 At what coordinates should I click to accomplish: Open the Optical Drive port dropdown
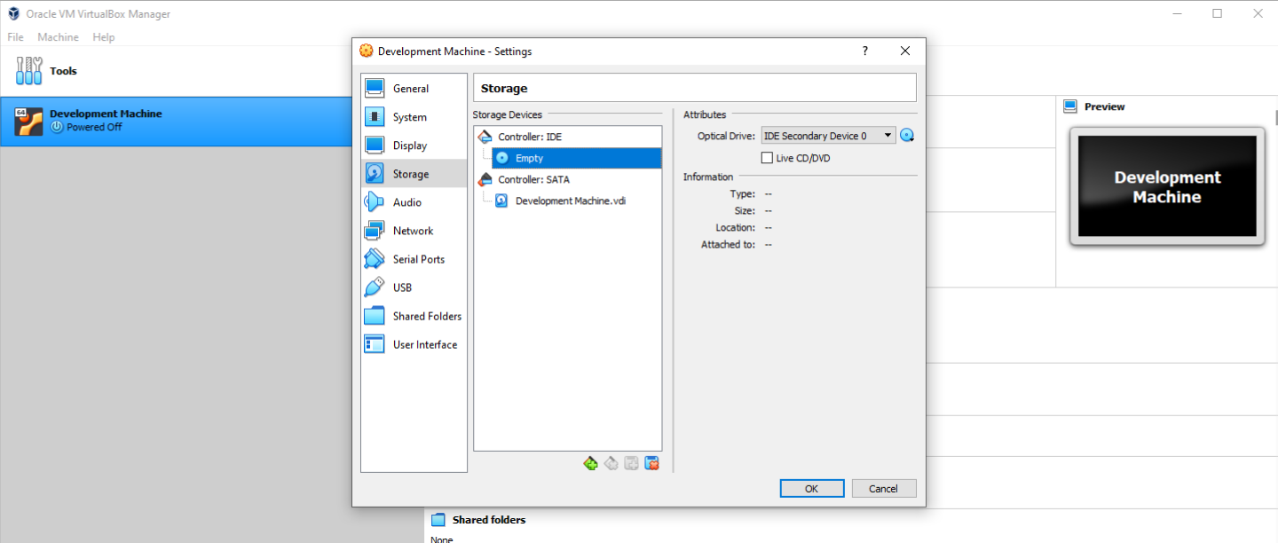828,136
